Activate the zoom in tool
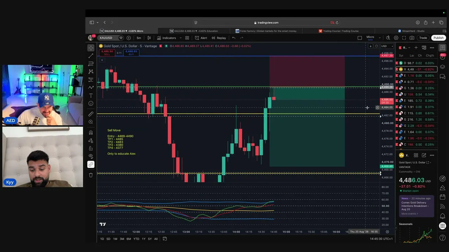Viewport: 449px width, 252px height. pos(91,122)
